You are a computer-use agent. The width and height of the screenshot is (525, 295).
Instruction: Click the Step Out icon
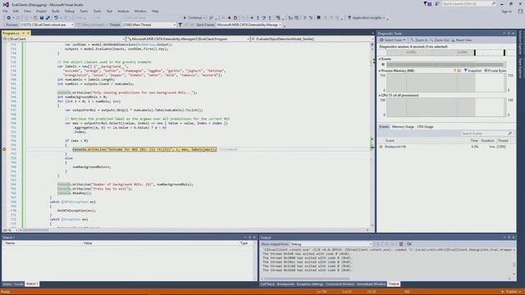click(270, 18)
